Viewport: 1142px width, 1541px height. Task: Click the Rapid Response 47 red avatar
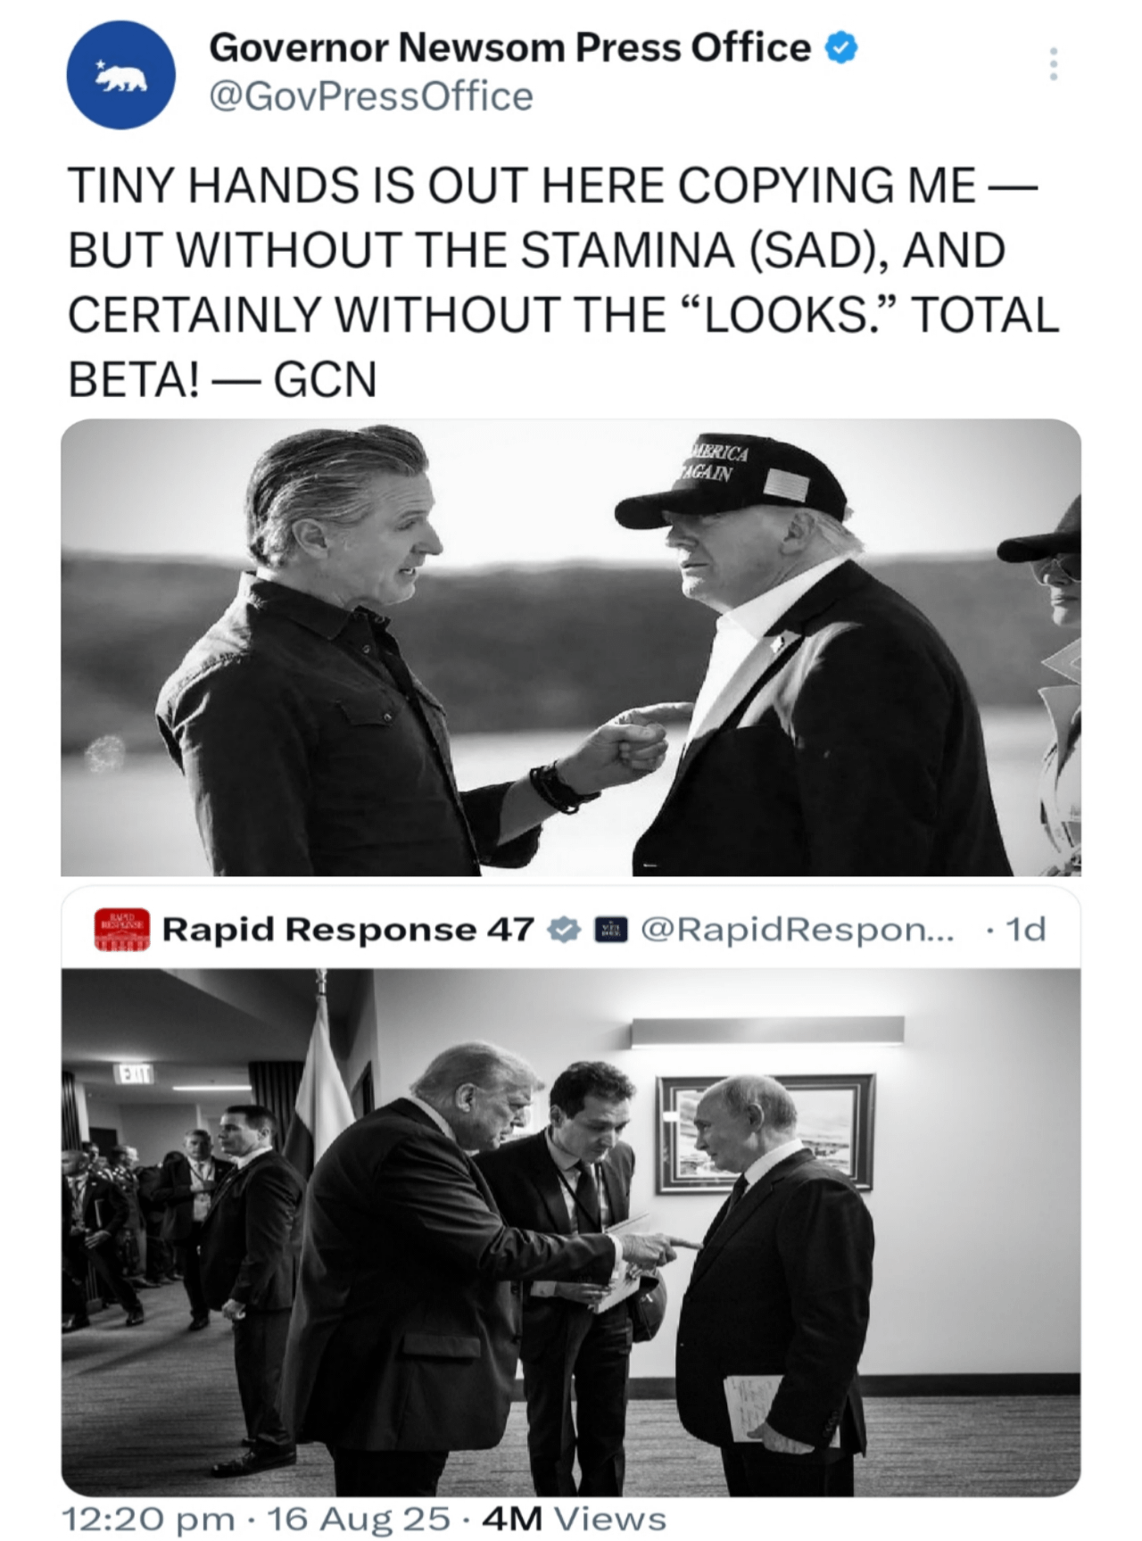pyautogui.click(x=122, y=930)
